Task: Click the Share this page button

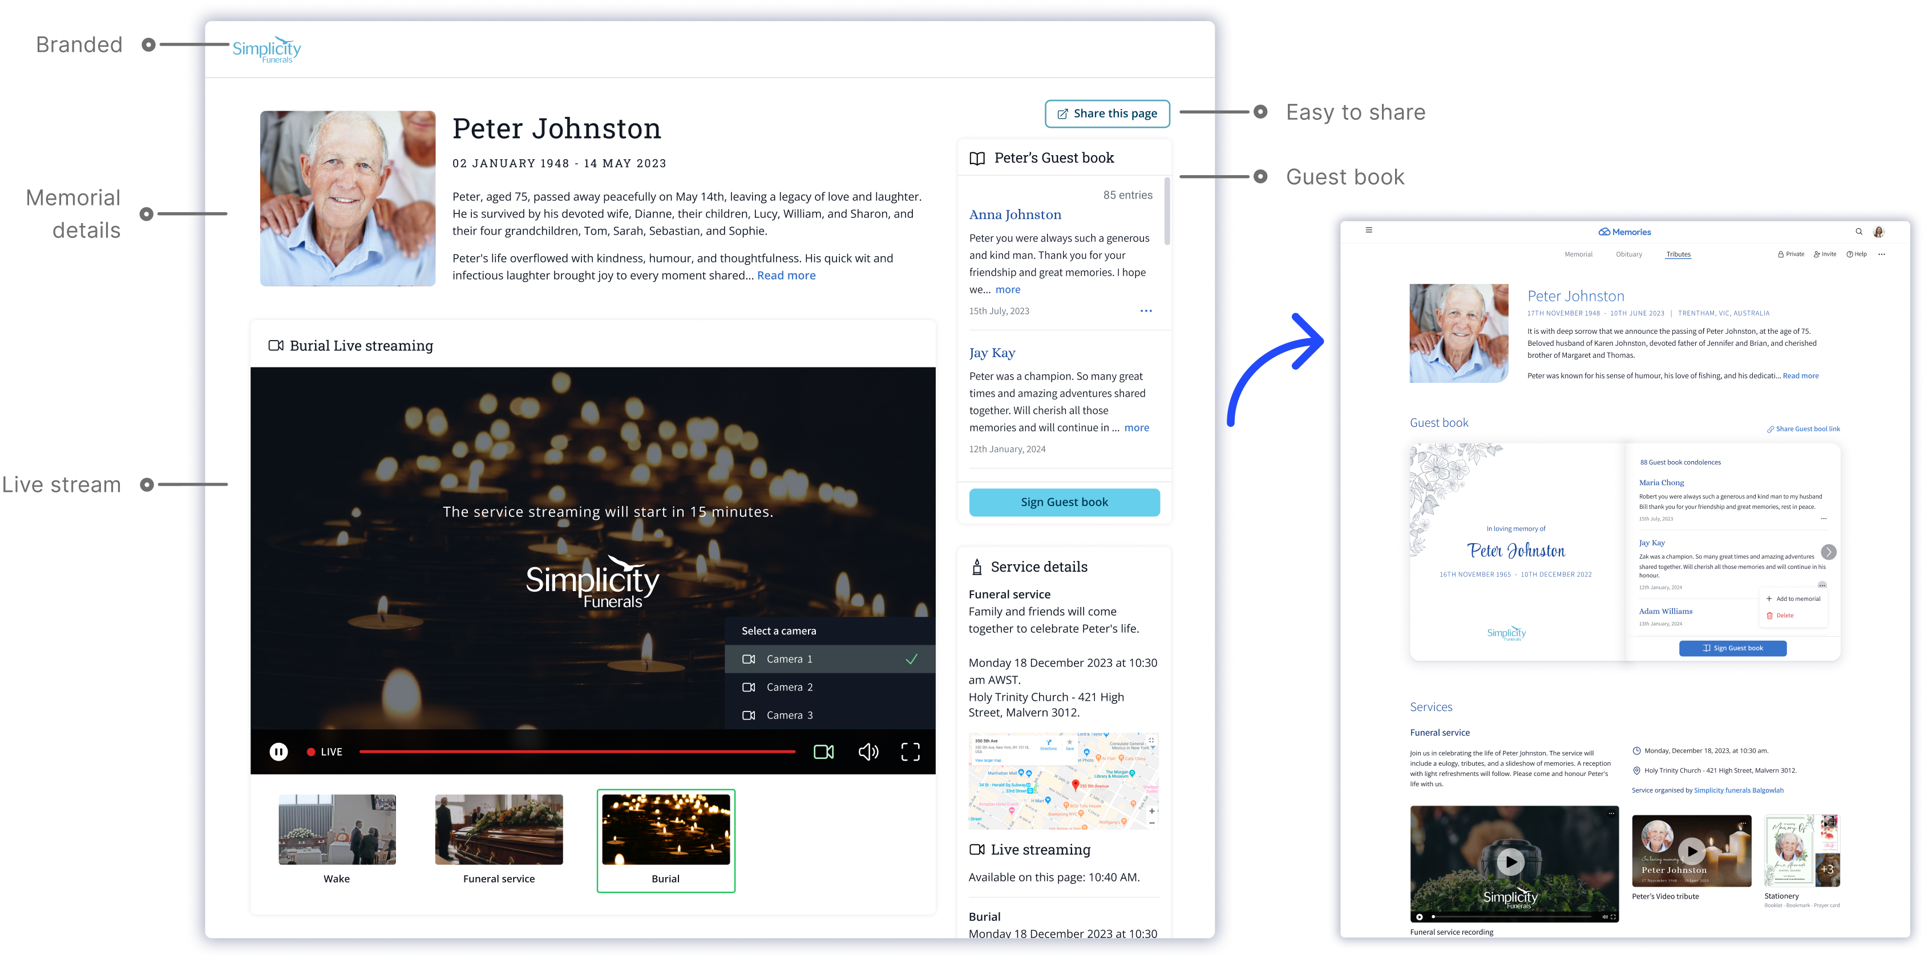Action: tap(1107, 114)
